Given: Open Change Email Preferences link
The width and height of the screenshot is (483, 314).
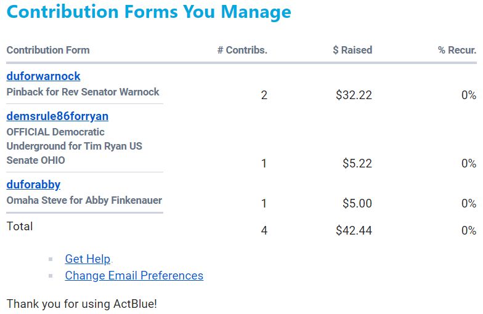Looking at the screenshot, I should coord(134,276).
